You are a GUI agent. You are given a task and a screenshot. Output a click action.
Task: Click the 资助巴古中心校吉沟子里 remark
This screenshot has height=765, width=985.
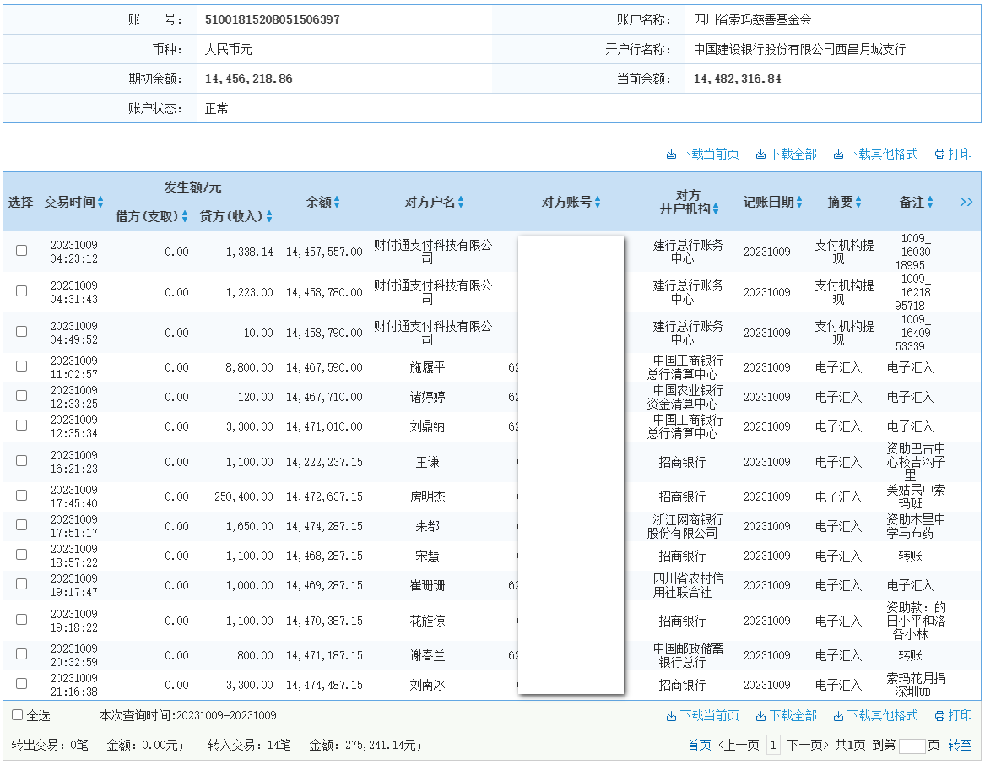click(x=915, y=462)
